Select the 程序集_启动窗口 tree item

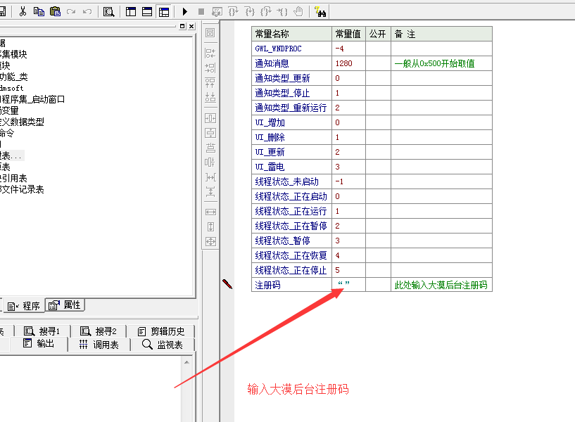pyautogui.click(x=32, y=99)
